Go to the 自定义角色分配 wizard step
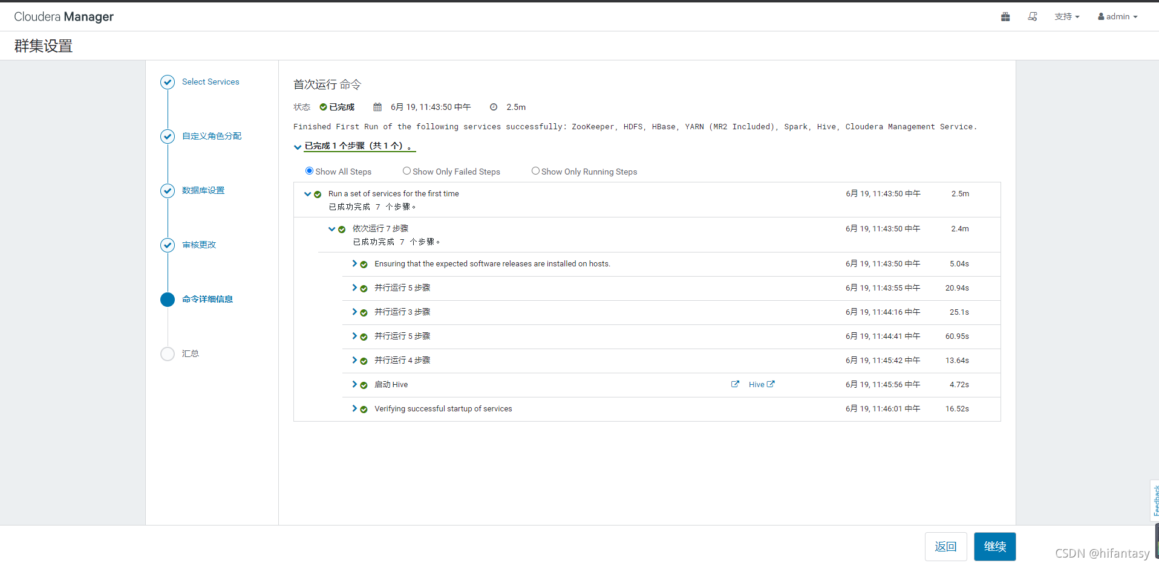This screenshot has width=1159, height=566. 212,136
